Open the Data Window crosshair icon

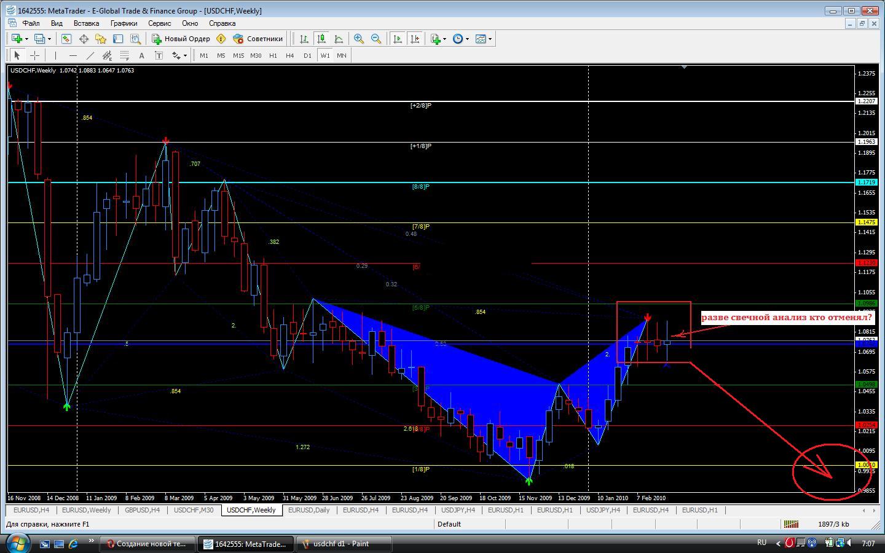[84, 39]
